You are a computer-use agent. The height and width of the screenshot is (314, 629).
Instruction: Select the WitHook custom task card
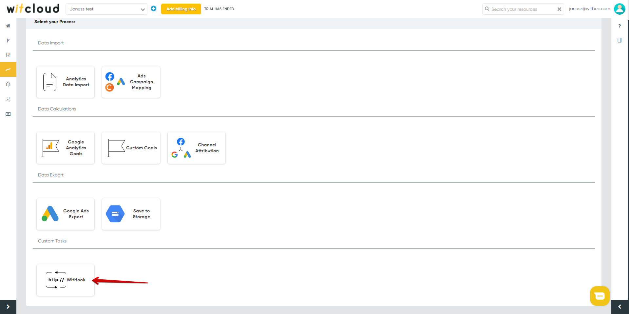tap(66, 280)
